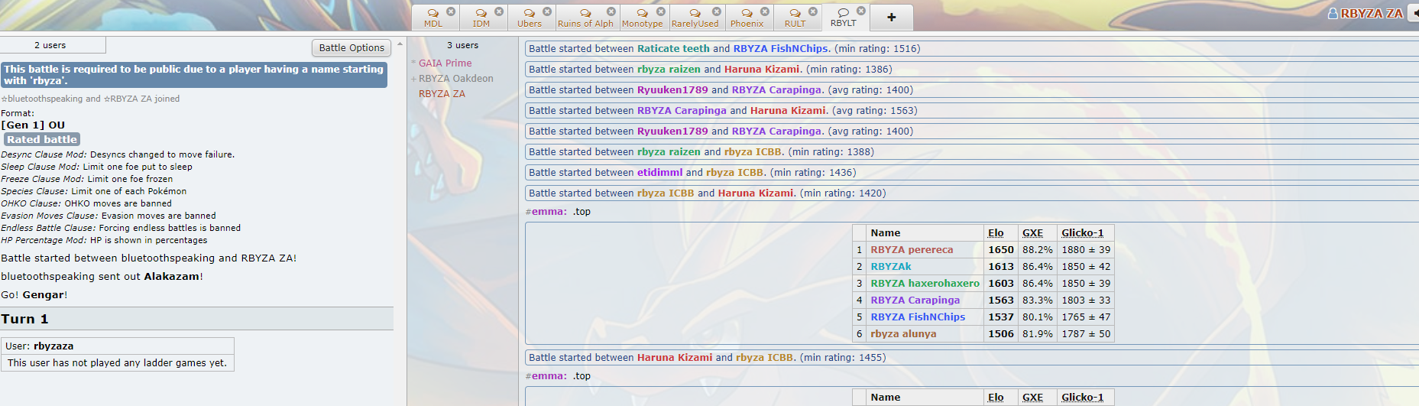Open the Battle Options menu

tap(352, 47)
